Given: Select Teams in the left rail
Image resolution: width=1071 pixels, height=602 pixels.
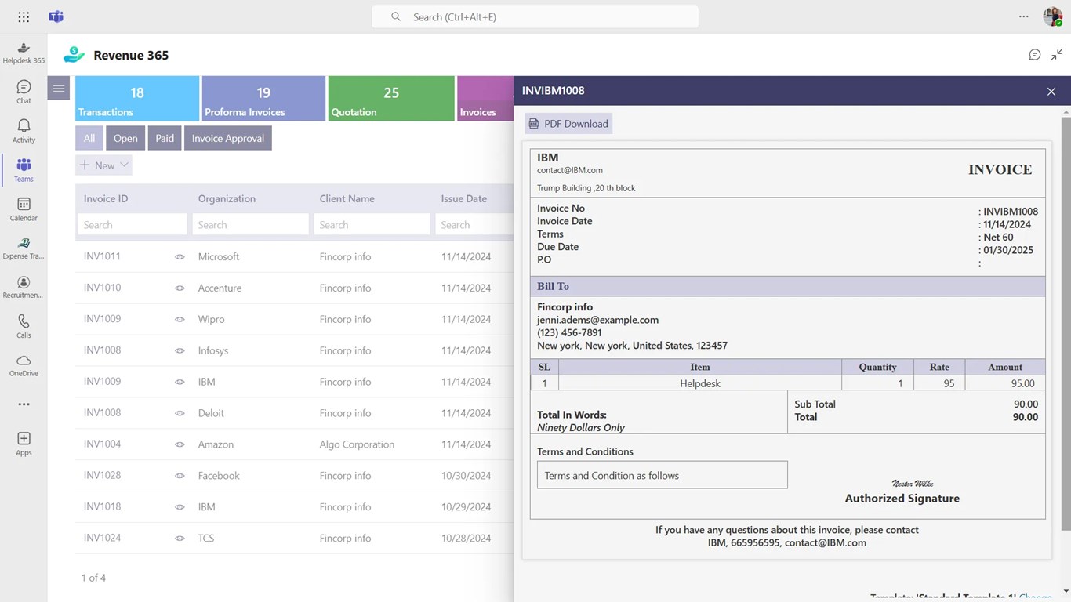Looking at the screenshot, I should (24, 170).
